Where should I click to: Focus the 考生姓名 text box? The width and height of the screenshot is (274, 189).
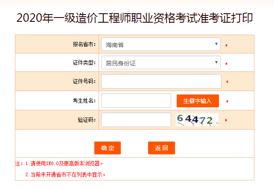pyautogui.click(x=136, y=100)
